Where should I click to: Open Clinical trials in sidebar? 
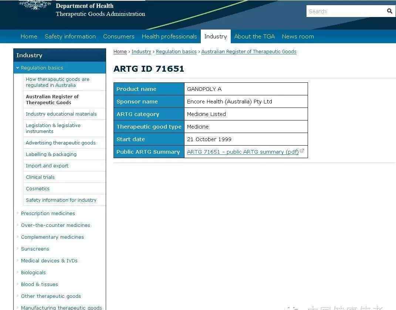click(40, 177)
